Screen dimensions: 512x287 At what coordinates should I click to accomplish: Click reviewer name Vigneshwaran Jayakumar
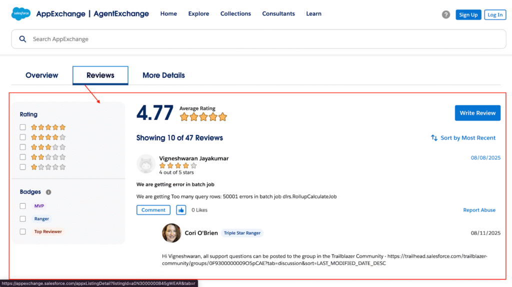(x=194, y=158)
